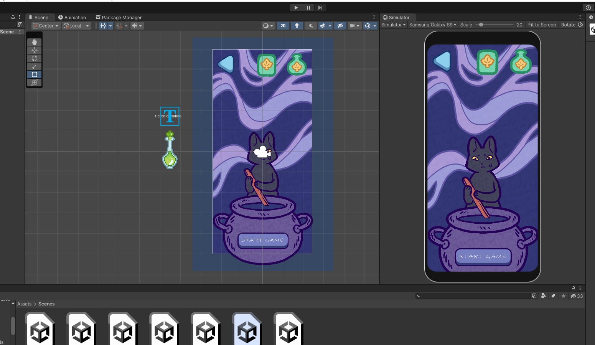This screenshot has width=595, height=345.
Task: Switch to the Animation tab
Action: tap(72, 17)
